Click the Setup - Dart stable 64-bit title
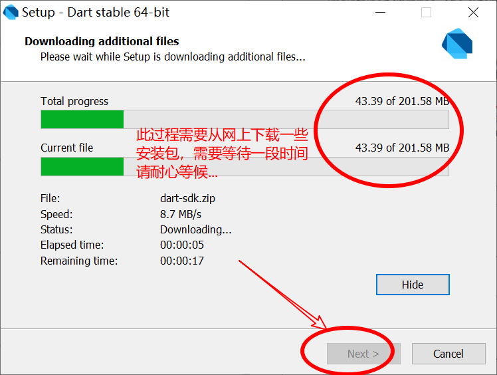Viewport: 497px width, 375px height. (x=96, y=13)
